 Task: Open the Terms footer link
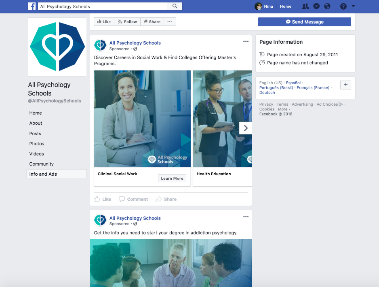pos(282,104)
